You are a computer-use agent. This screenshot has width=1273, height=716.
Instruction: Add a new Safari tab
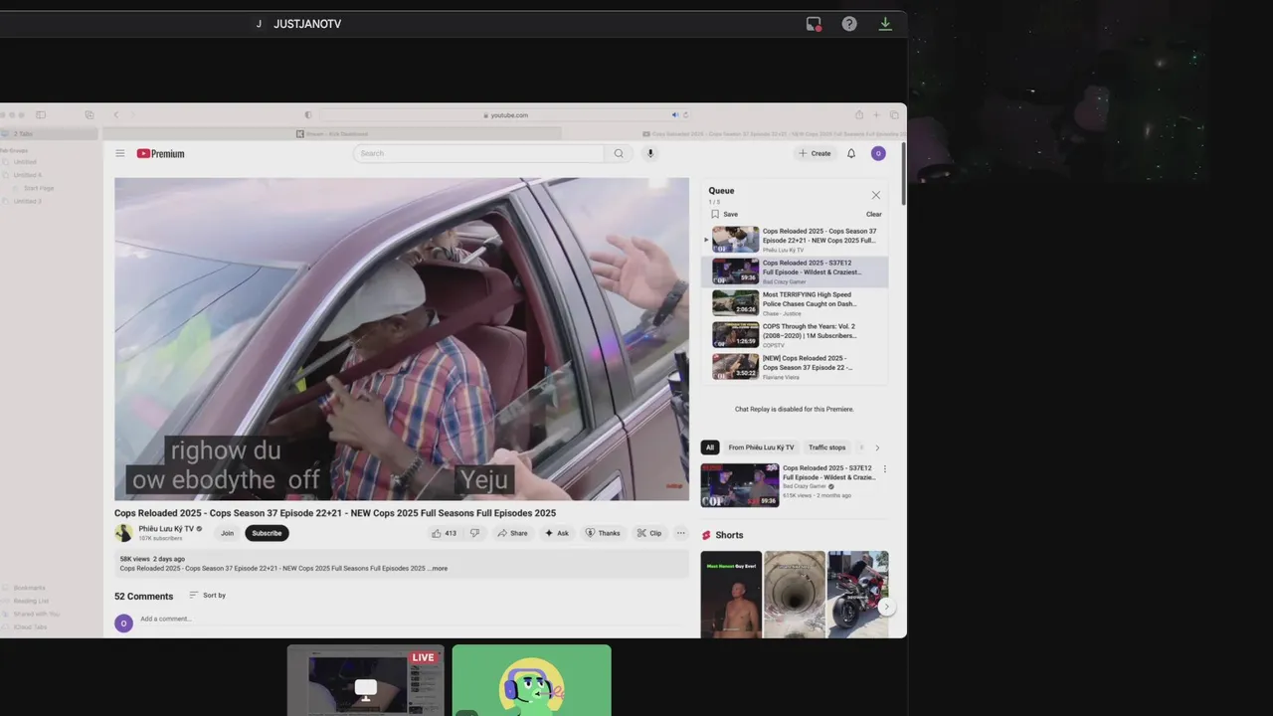click(877, 115)
